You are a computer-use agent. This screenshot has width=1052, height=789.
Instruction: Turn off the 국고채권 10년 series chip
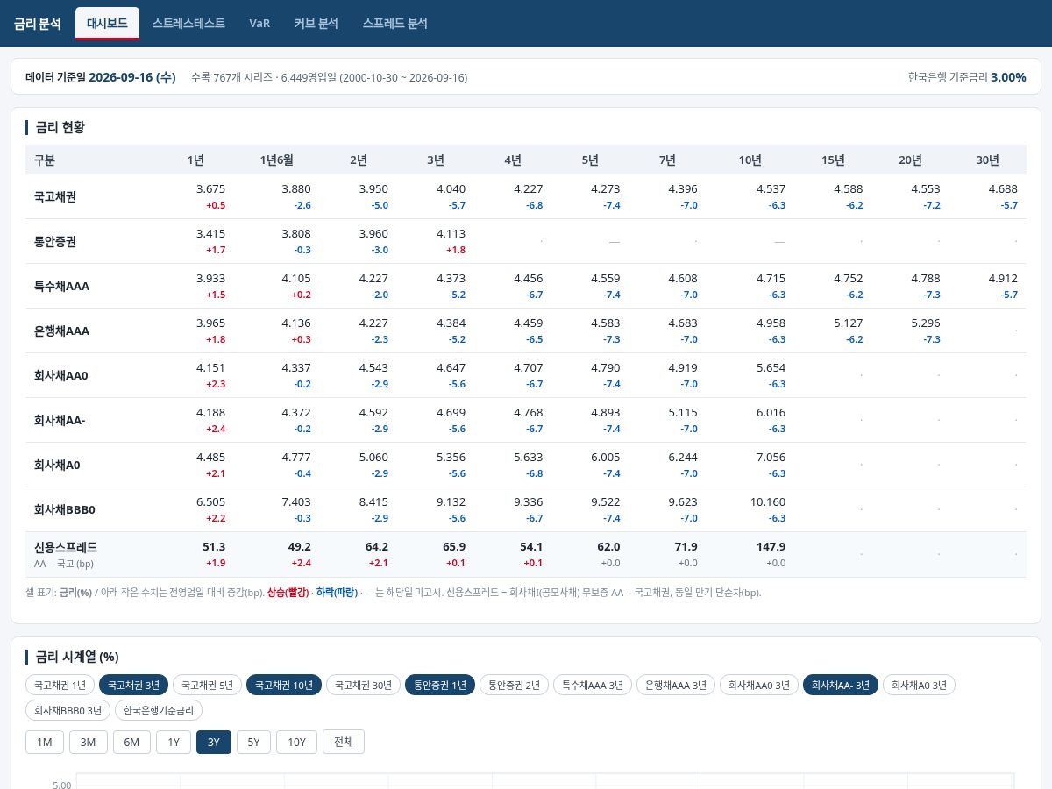pyautogui.click(x=284, y=685)
